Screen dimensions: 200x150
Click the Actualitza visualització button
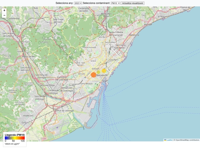pyautogui.click(x=133, y=3)
